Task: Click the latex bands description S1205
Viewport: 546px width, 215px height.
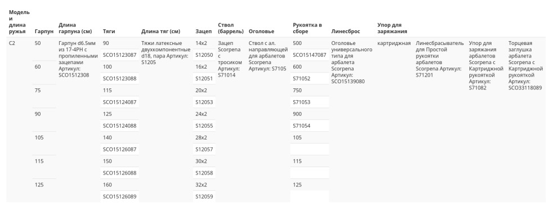Action: click(x=166, y=53)
